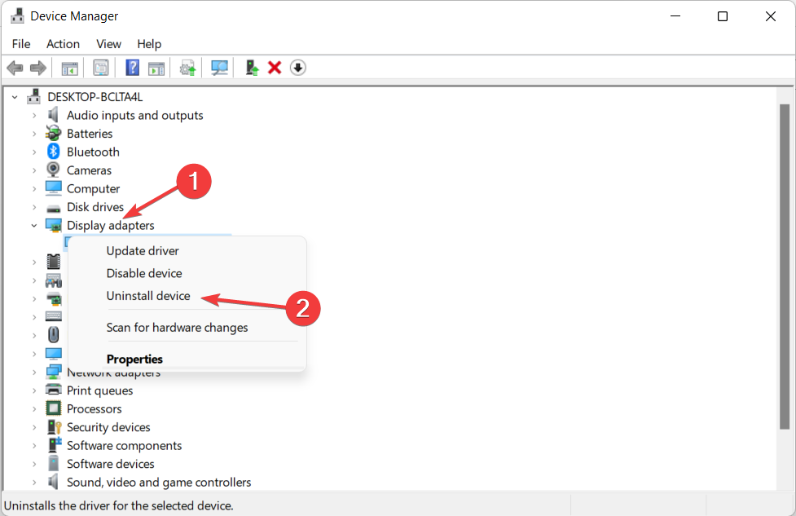Click Show/Hide Console Tree toolbar icon

pyautogui.click(x=70, y=68)
